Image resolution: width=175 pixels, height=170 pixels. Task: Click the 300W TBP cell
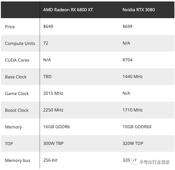(x=53, y=143)
